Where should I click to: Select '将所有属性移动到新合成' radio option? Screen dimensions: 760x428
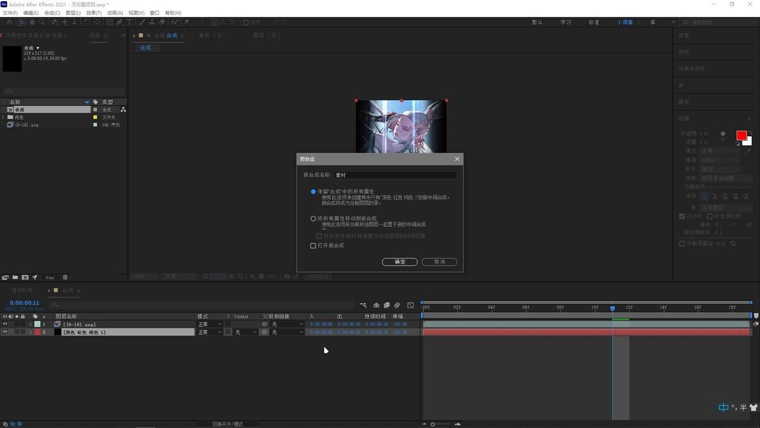313,219
